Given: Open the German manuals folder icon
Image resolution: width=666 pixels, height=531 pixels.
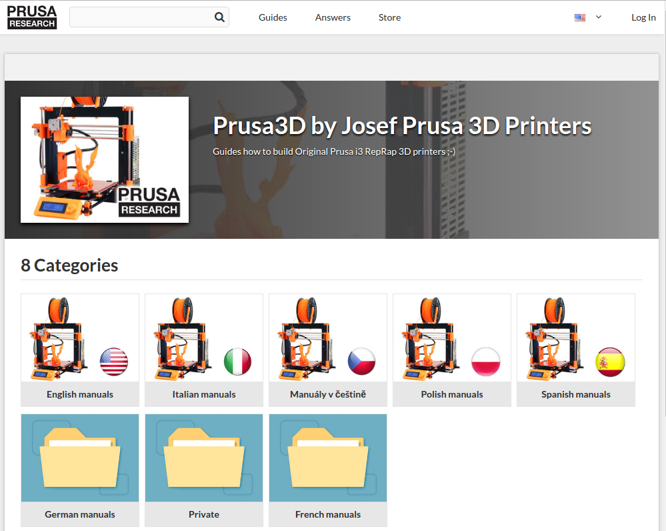Looking at the screenshot, I should 80,458.
